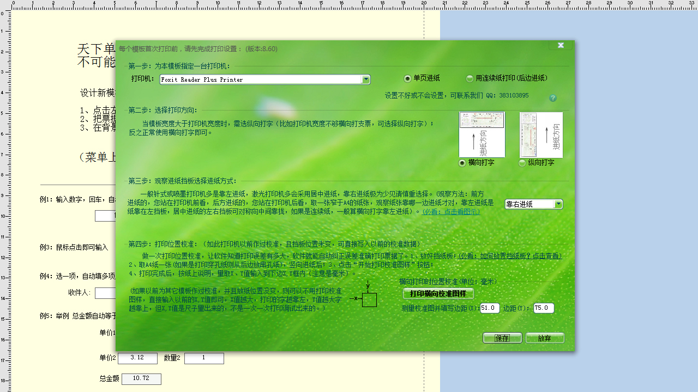The height and width of the screenshot is (392, 698).
Task: Open the Foxit Reader printer dropdown
Action: tap(366, 79)
